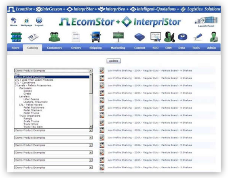Click the blue Content box icon
Screen dimensions: 228x178
tap(139, 37)
